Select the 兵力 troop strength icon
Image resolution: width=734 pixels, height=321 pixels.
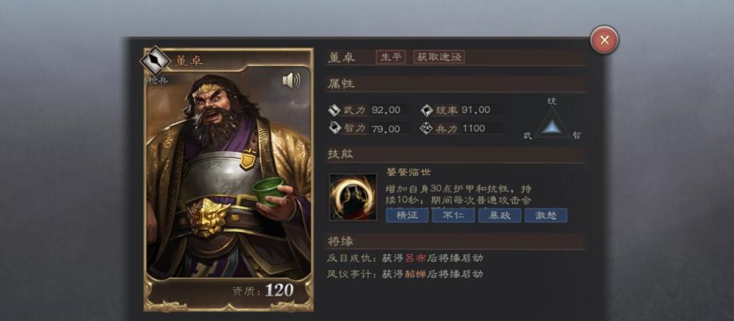click(x=426, y=128)
